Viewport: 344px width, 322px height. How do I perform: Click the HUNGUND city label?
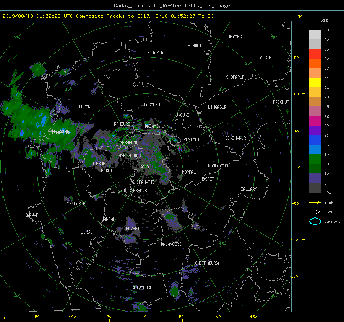[181, 115]
